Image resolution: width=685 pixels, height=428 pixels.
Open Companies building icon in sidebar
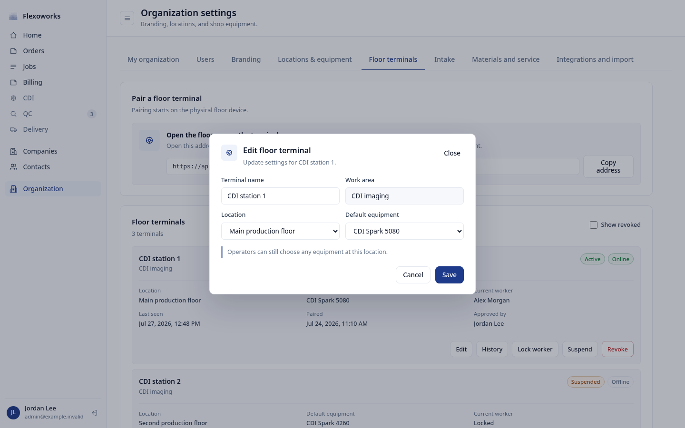pos(13,151)
